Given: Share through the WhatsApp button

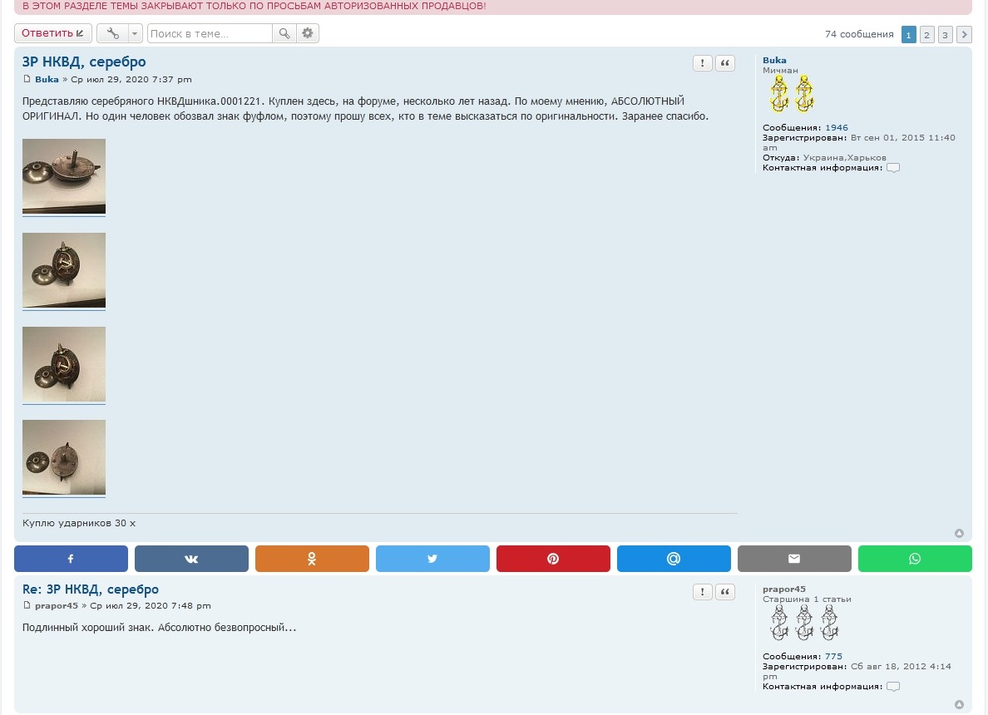Looking at the screenshot, I should point(915,559).
